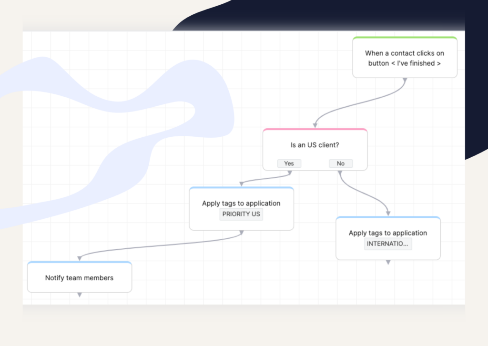Select the 'Is an US client?' condition node

pos(315,145)
